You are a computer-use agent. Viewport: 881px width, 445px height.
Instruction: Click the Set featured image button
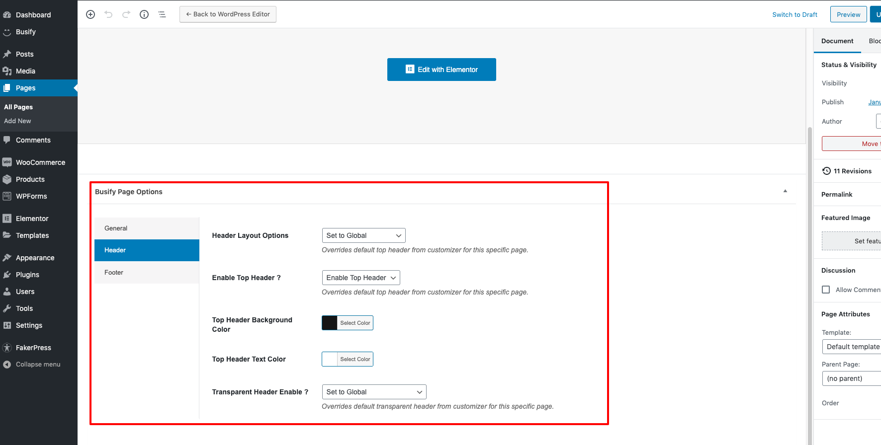pos(851,241)
